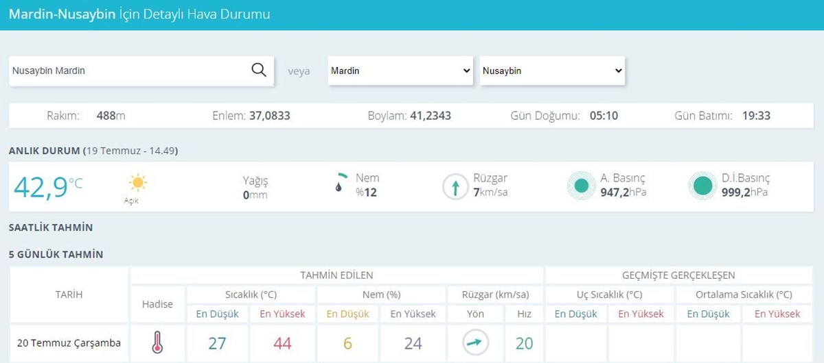The height and width of the screenshot is (363, 824).
Task: Click the magnifying glass search icon
Action: pyautogui.click(x=259, y=70)
